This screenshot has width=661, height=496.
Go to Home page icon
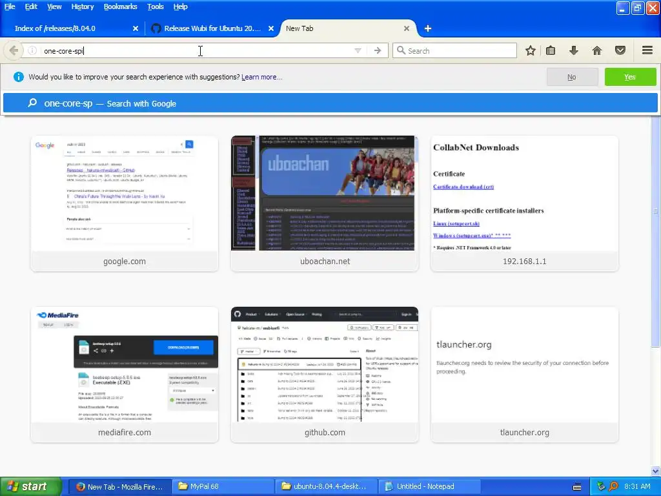(597, 50)
